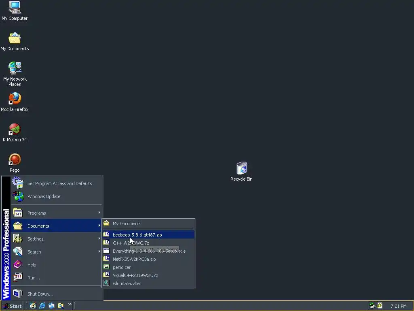
Task: Click script icon beside wlupdate.vbe
Action: (x=106, y=283)
